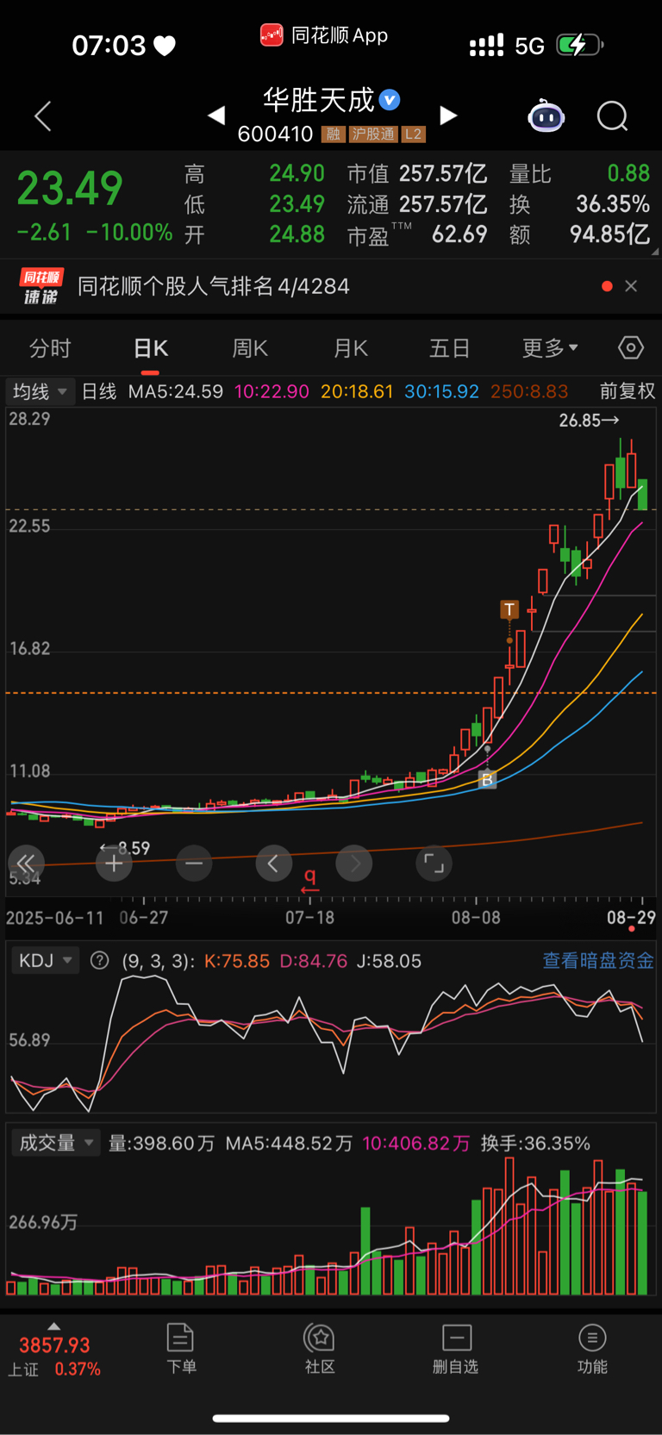Move chart left with chevron button
This screenshot has width=662, height=1435.
click(x=273, y=863)
